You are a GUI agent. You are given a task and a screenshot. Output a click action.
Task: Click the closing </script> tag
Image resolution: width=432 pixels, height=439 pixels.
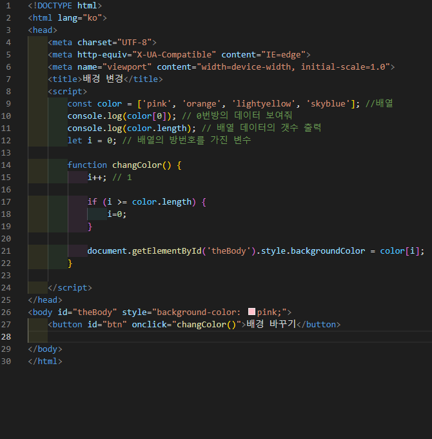click(70, 287)
